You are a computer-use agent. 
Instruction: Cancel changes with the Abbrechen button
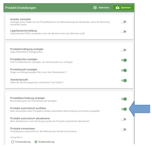pyautogui.click(x=101, y=7)
